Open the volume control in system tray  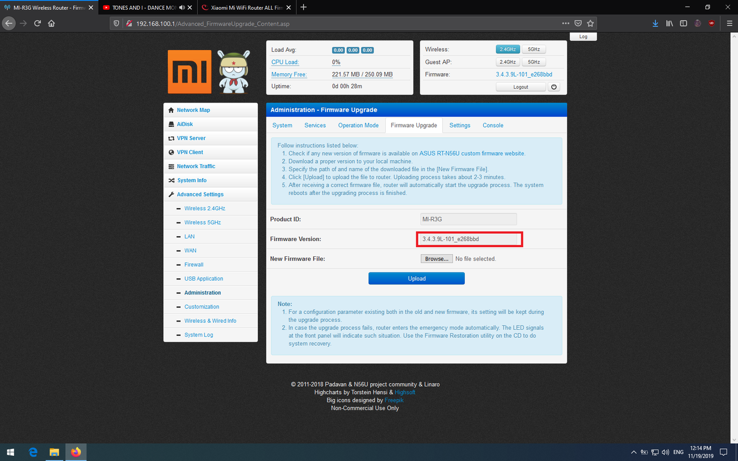[x=665, y=452]
